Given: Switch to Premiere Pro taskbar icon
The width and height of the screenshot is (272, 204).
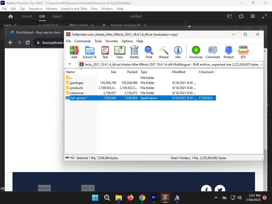Looking at the screenshot, I should click(x=154, y=198).
